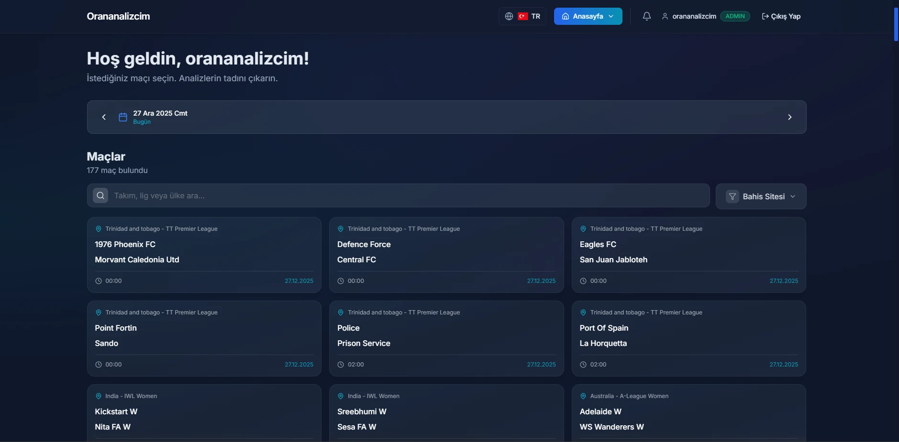Open 1976 Phoenix FC vs Morvant Caledonia match
This screenshot has height=442, width=899.
coord(204,255)
